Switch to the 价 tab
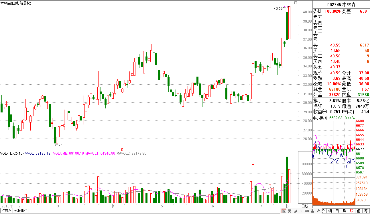 pos(323,211)
